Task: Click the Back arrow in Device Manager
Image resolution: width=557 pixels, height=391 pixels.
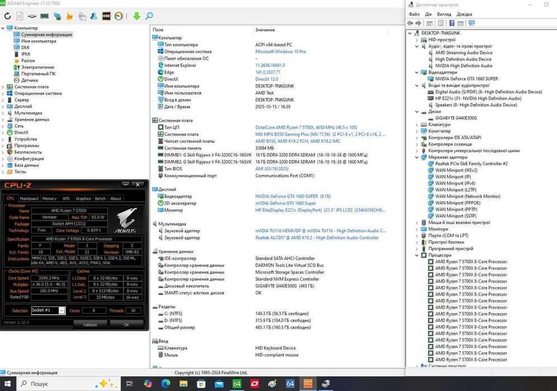Action: (411, 23)
